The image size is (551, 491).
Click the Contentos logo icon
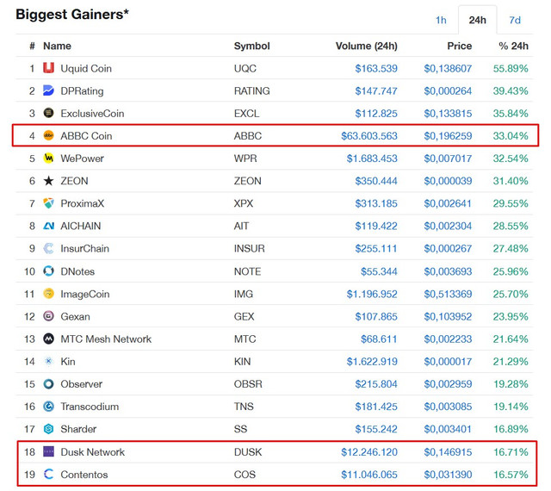(48, 474)
